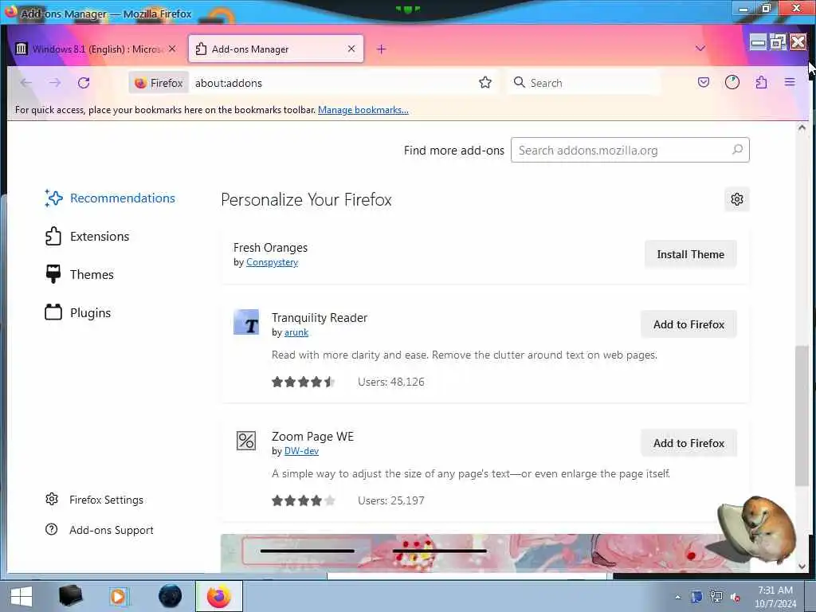The image size is (816, 612).
Task: Click the flag tray icon
Action: 696,597
